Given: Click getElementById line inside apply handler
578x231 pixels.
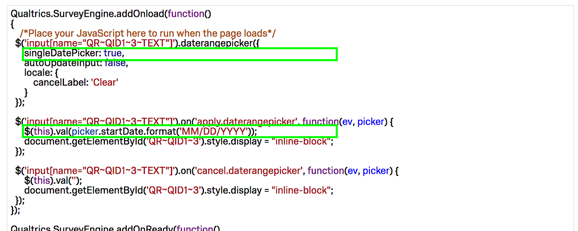Looking at the screenshot, I should point(179,142).
